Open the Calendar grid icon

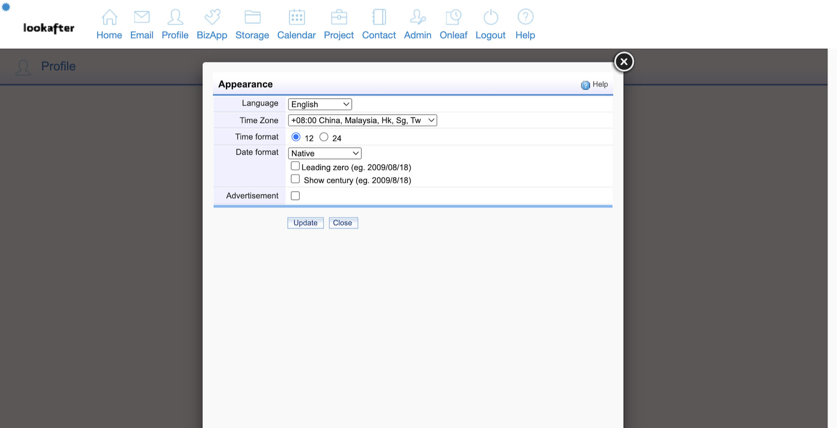297,17
